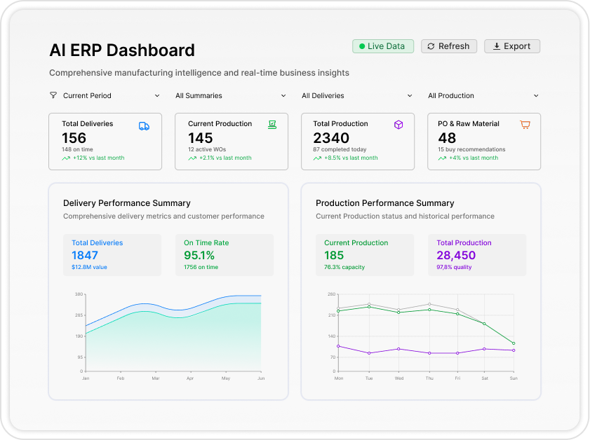This screenshot has width=590, height=440.
Task: Toggle the Live Data indicator
Action: tap(383, 46)
